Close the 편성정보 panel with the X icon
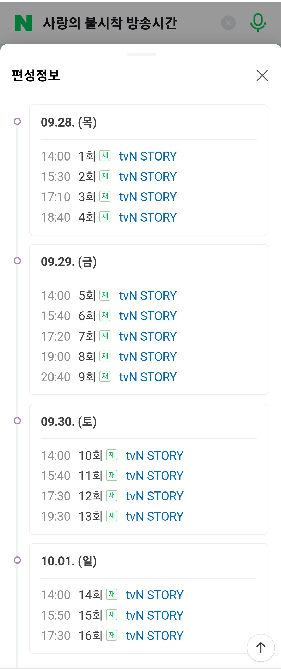This screenshot has width=281, height=670. (x=262, y=76)
